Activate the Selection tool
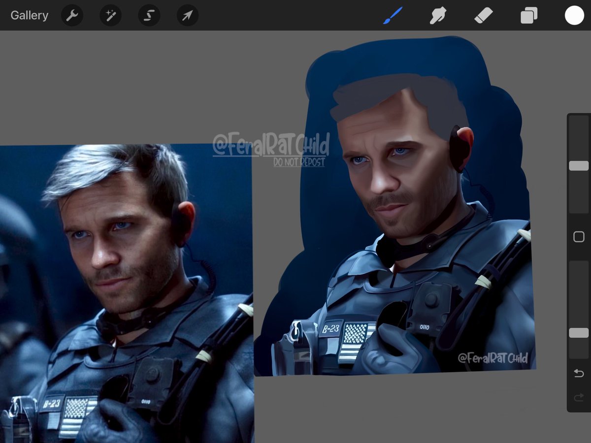Image resolution: width=591 pixels, height=443 pixels. pyautogui.click(x=149, y=16)
